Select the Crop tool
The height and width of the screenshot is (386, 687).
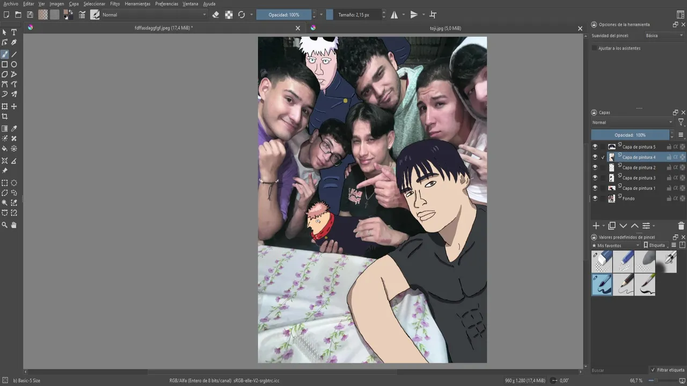[5, 116]
